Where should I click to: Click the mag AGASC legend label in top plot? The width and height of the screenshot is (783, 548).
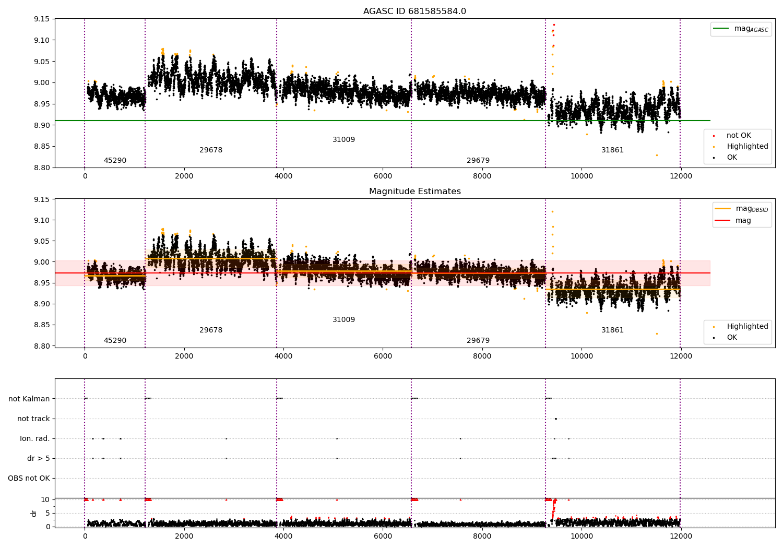point(751,29)
